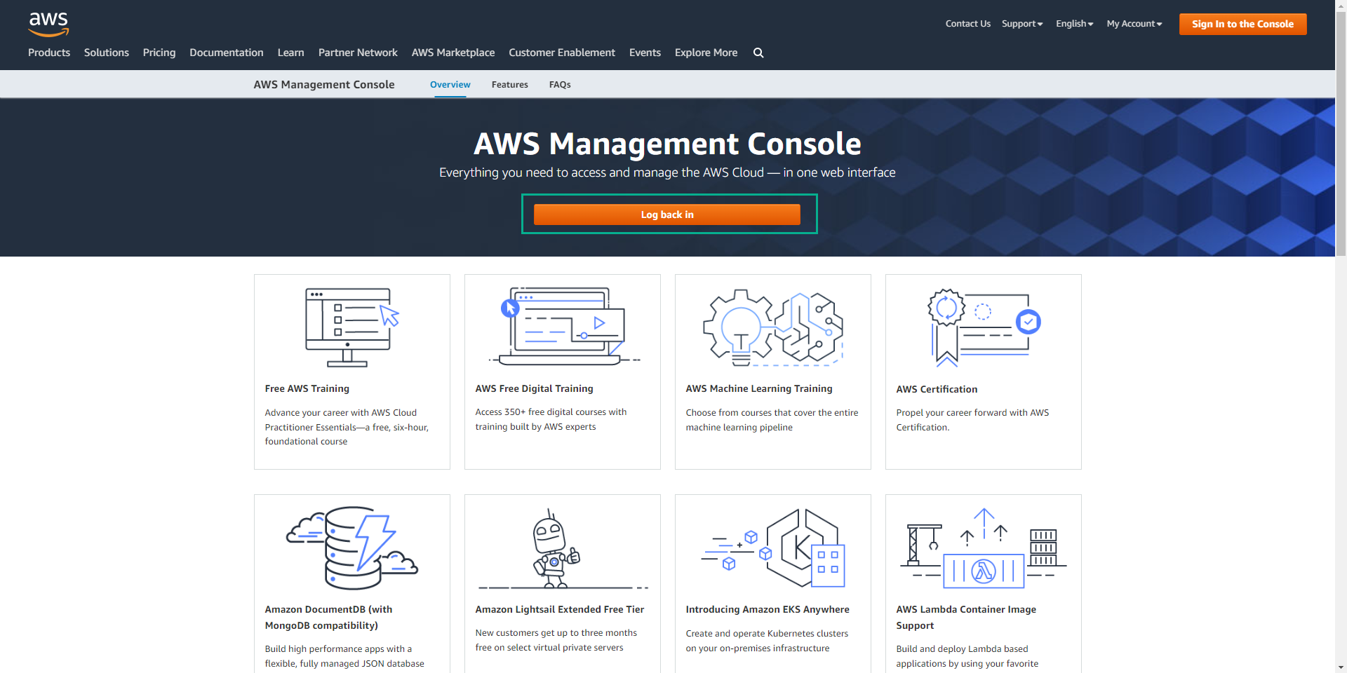Open the Contact Us link
The width and height of the screenshot is (1347, 673).
(968, 24)
